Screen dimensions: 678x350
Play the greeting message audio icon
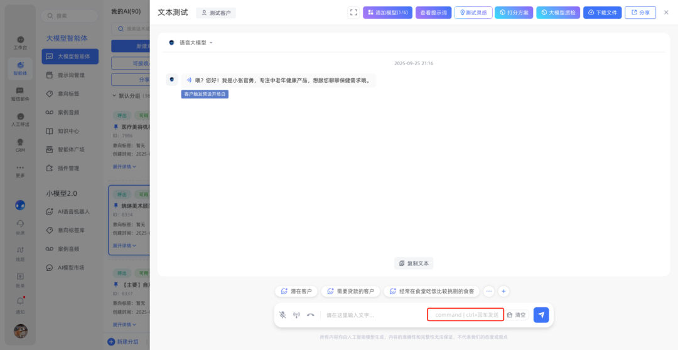pyautogui.click(x=189, y=80)
